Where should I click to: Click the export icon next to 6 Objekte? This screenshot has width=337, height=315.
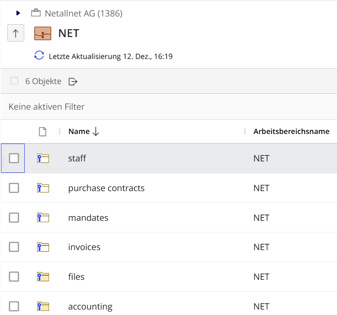[73, 81]
